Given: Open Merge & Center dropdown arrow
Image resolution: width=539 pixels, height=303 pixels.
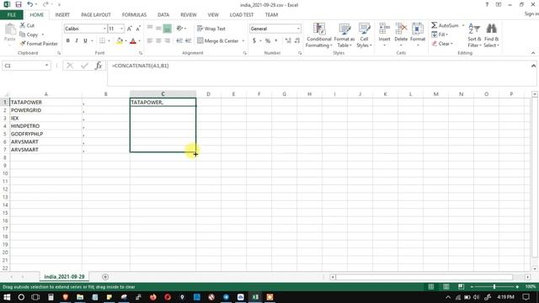Looking at the screenshot, I should click(243, 41).
